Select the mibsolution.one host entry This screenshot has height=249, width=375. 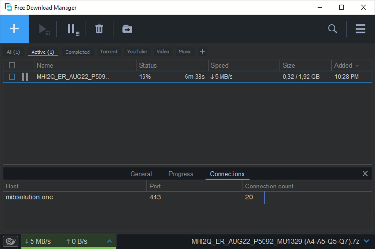tap(30, 197)
